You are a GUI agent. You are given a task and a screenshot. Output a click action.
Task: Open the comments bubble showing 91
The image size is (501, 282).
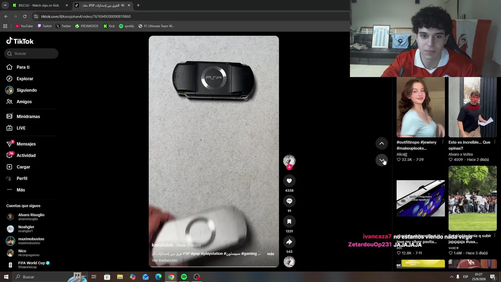[x=289, y=201]
